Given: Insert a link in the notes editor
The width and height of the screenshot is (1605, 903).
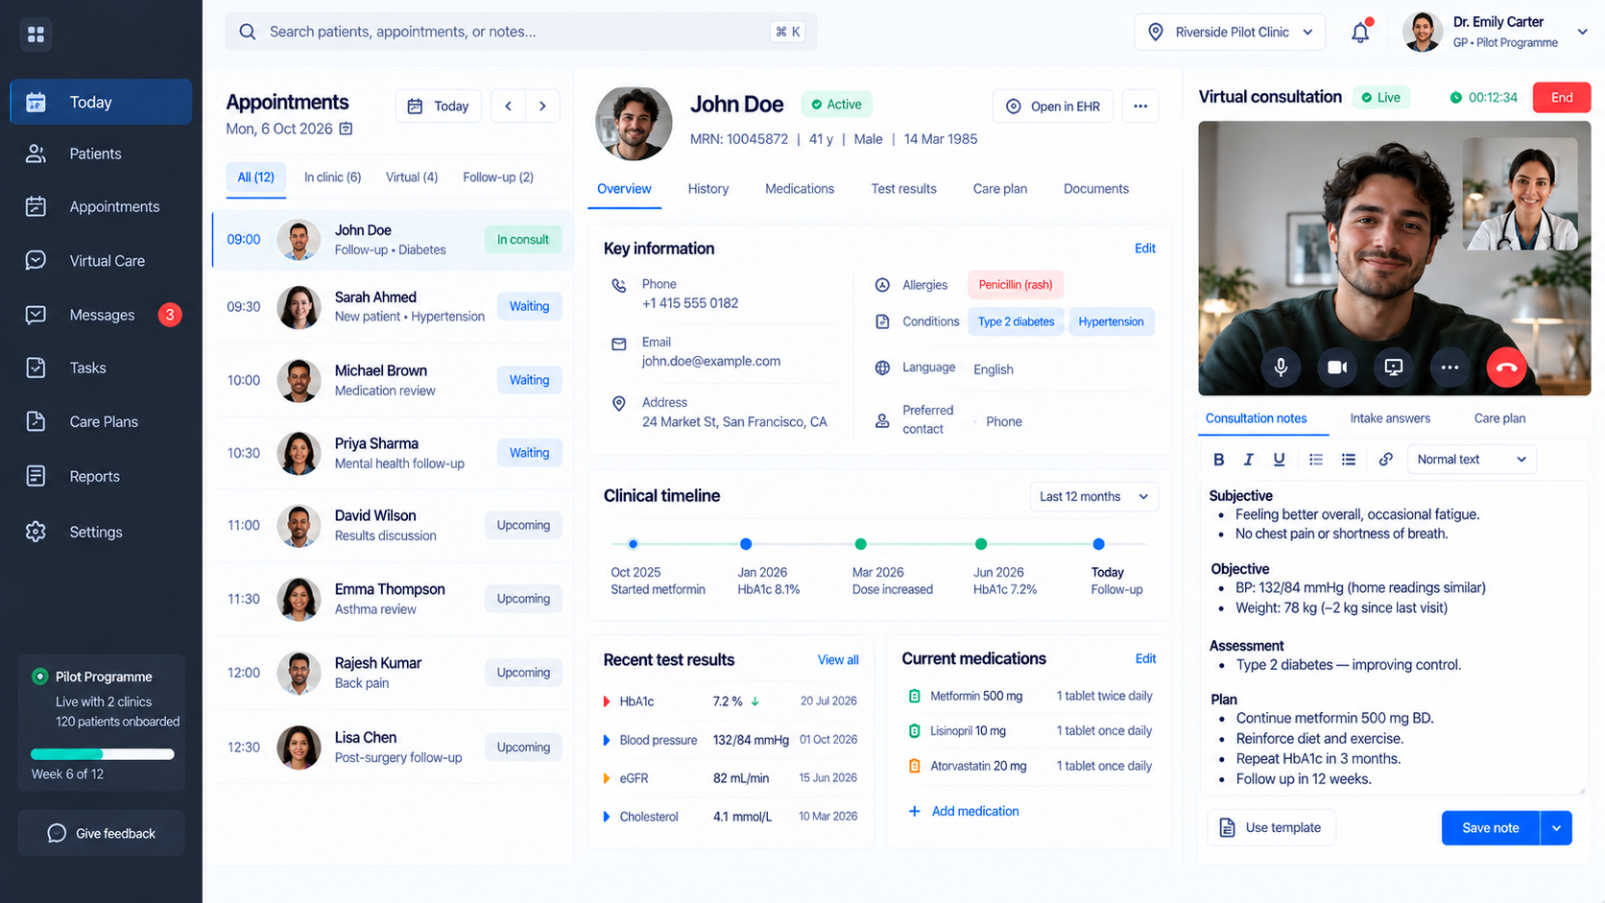Looking at the screenshot, I should point(1385,460).
